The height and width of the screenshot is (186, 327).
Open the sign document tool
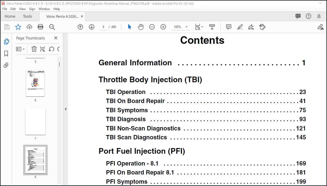coord(251,27)
